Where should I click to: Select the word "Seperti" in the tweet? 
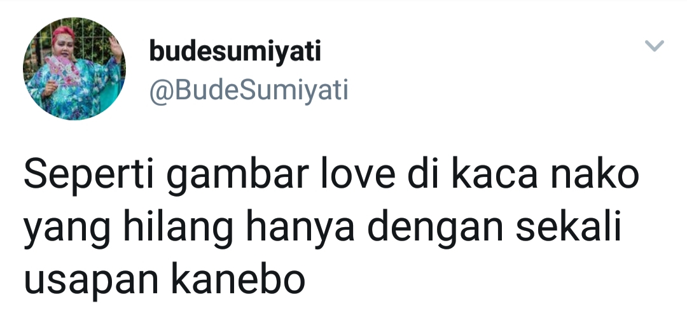pyautogui.click(x=89, y=176)
